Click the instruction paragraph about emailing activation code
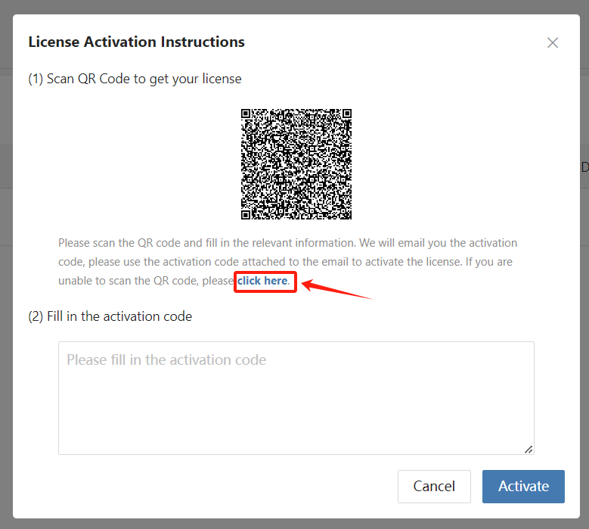This screenshot has width=589, height=529. pos(288,262)
